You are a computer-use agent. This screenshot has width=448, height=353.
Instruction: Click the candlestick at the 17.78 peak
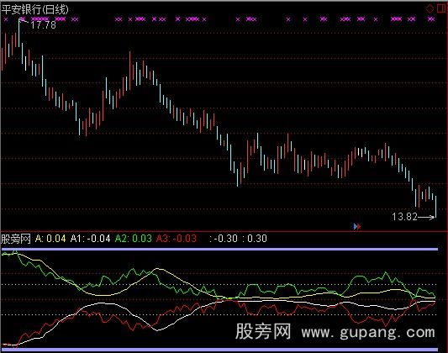point(19,32)
